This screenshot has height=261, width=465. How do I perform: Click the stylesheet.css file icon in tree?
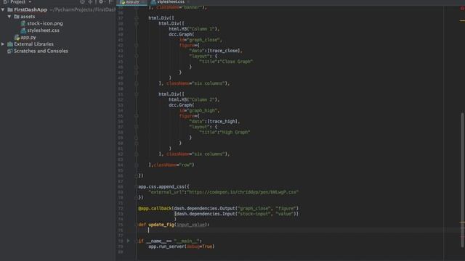[23, 30]
